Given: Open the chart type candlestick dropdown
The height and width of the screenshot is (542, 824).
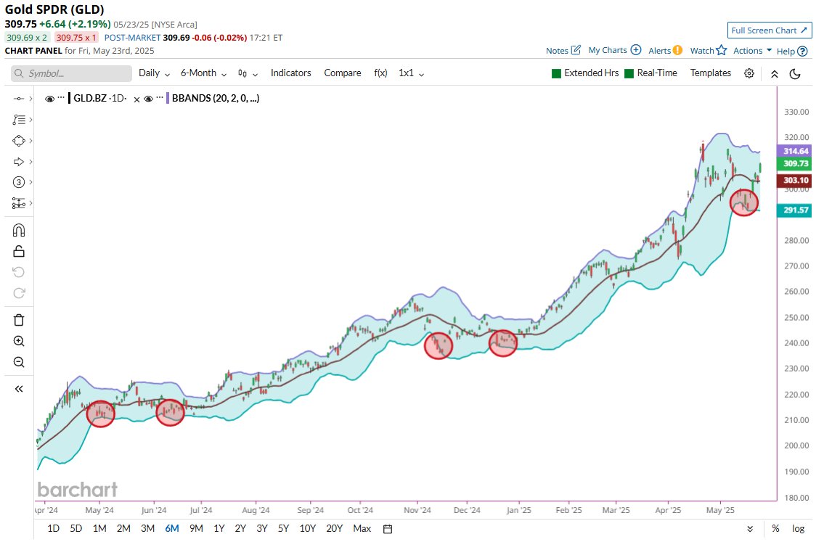Looking at the screenshot, I should coord(248,73).
